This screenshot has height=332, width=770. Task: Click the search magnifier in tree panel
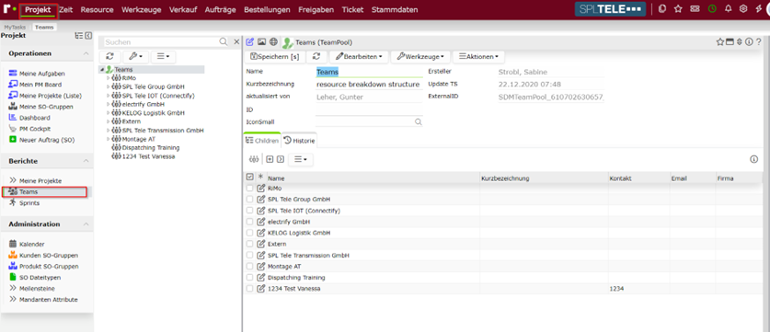pos(223,41)
